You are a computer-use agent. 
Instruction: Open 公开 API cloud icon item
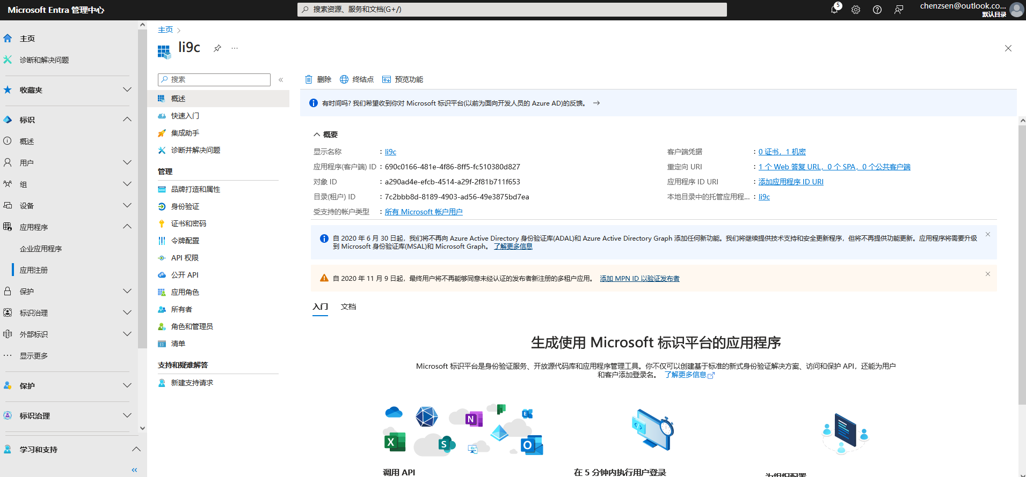[162, 275]
